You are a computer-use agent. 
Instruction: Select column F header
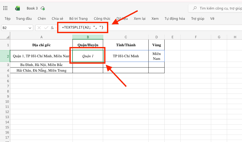[x=196, y=37]
